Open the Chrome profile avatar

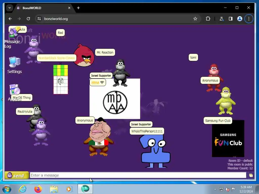click(240, 19)
